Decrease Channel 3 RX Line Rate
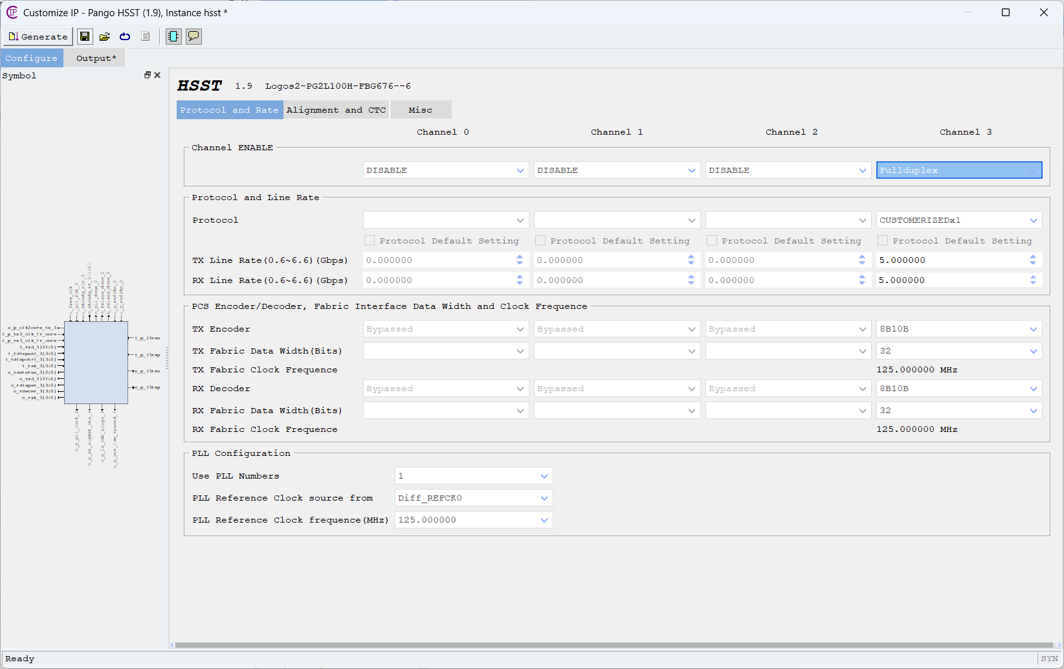Screen dimensions: 1064x669 click(1033, 283)
